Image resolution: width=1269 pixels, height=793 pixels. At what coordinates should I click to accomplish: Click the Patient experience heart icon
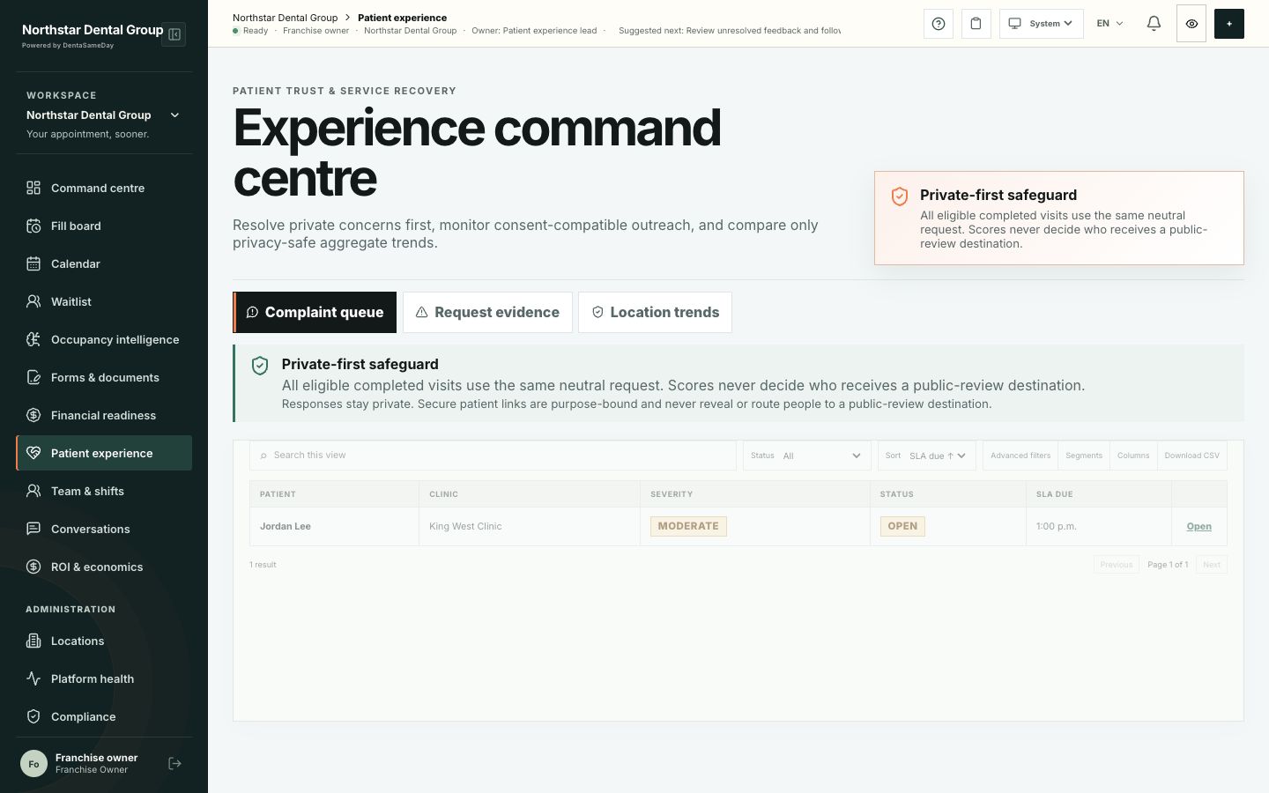click(33, 453)
